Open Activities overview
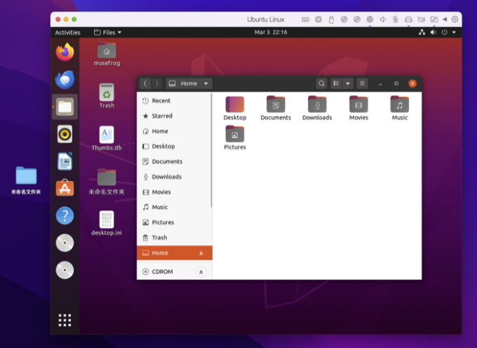Image resolution: width=477 pixels, height=348 pixels. pyautogui.click(x=67, y=32)
